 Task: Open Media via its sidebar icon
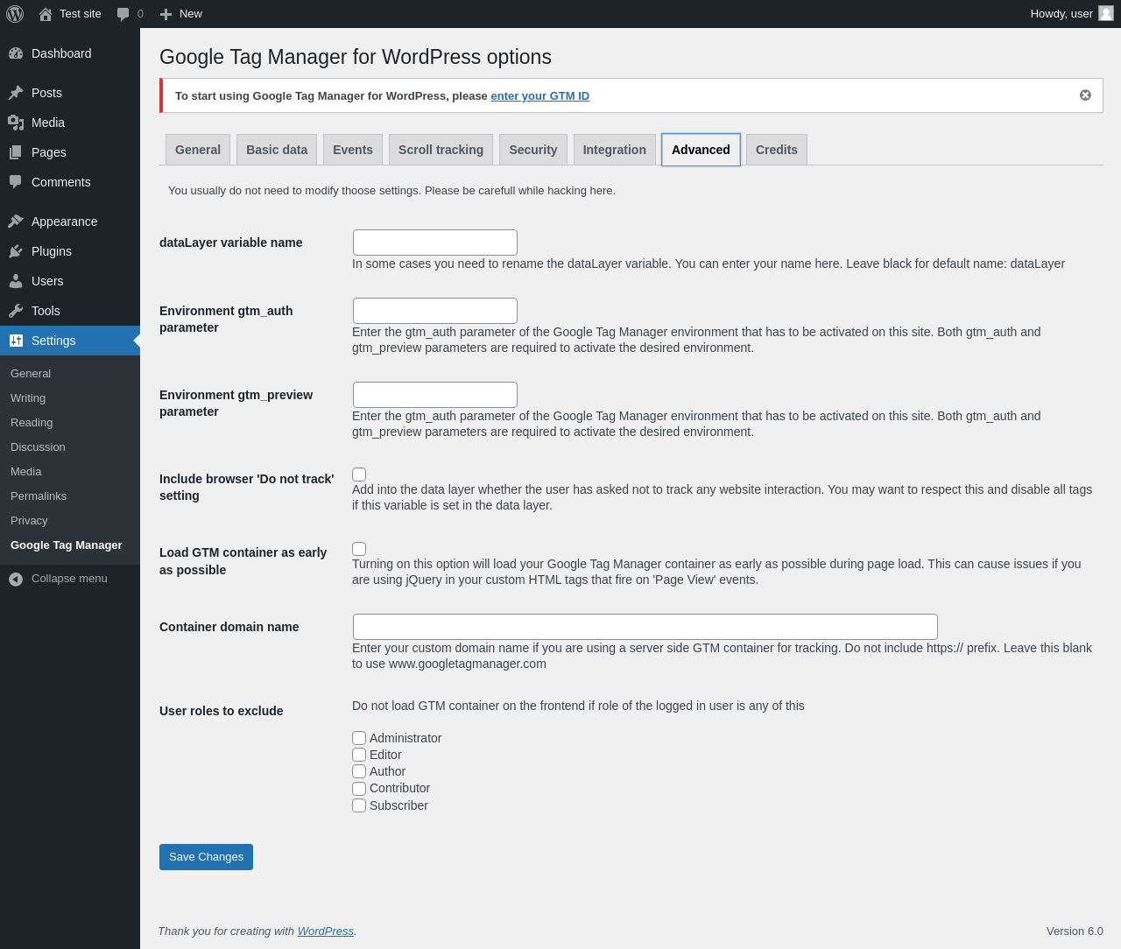click(16, 123)
